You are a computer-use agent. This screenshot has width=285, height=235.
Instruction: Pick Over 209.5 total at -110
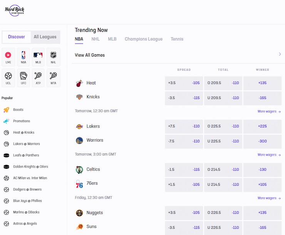[x=223, y=83]
